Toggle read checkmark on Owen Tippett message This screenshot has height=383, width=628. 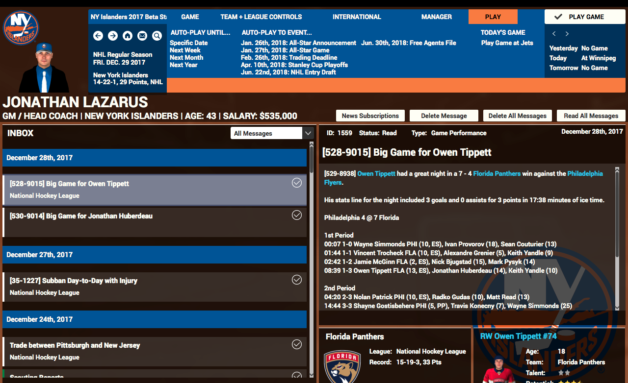click(297, 183)
